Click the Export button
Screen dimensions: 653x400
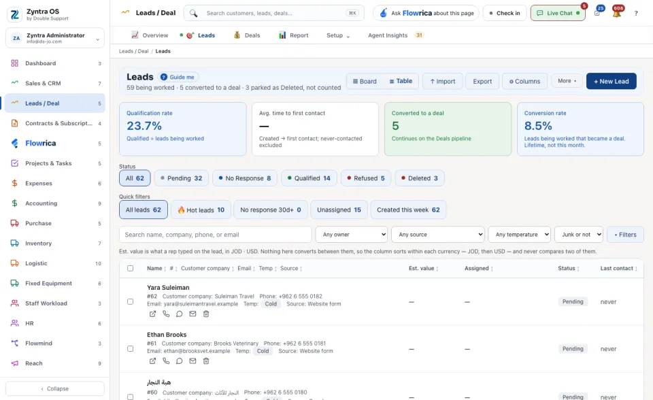point(482,81)
